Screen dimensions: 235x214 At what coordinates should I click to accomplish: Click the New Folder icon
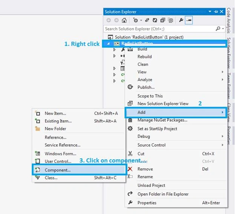[37, 128]
